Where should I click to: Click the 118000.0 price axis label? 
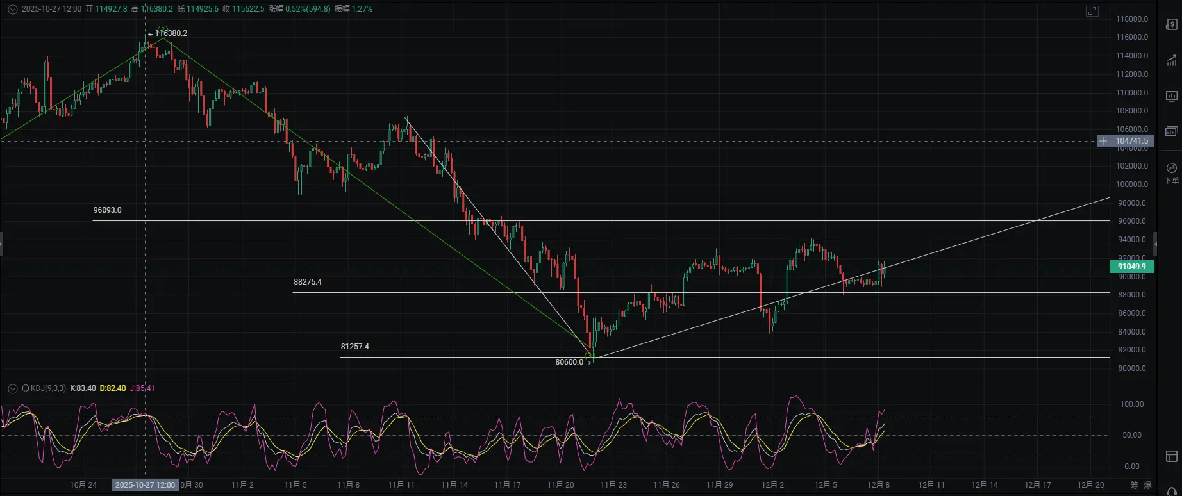click(1132, 19)
